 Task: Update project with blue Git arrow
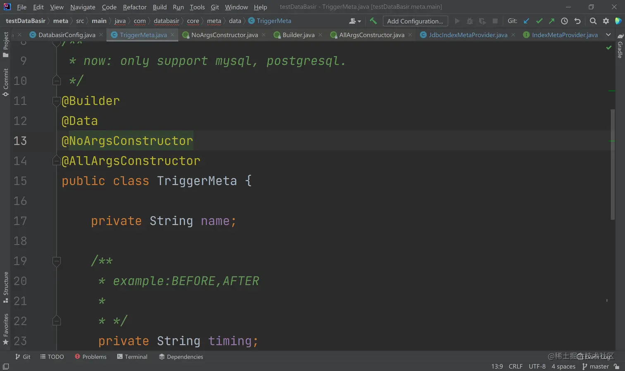pos(526,21)
